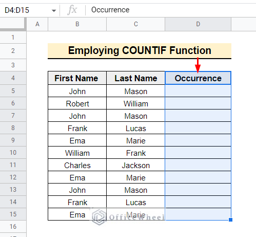The width and height of the screenshot is (256, 237).
Task: Click Jackson in row 11
Action: pos(135,165)
